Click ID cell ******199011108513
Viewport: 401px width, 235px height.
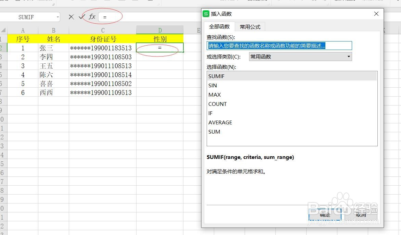[103, 65]
